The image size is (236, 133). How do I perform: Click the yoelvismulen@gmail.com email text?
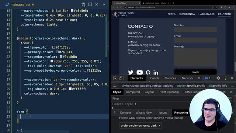pos(144,45)
